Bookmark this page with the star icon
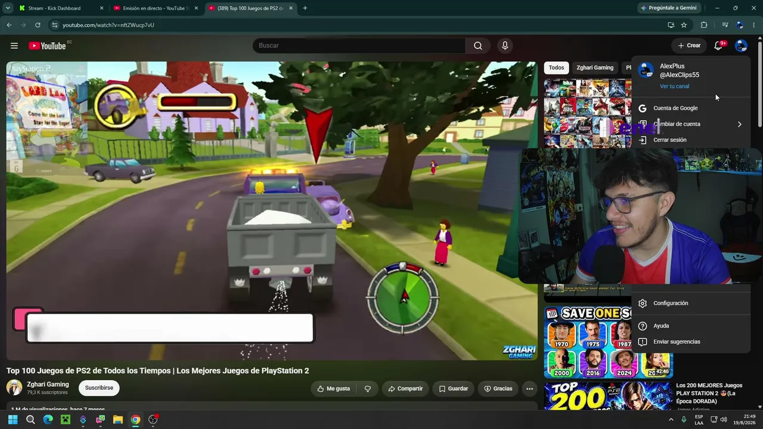 (x=684, y=25)
